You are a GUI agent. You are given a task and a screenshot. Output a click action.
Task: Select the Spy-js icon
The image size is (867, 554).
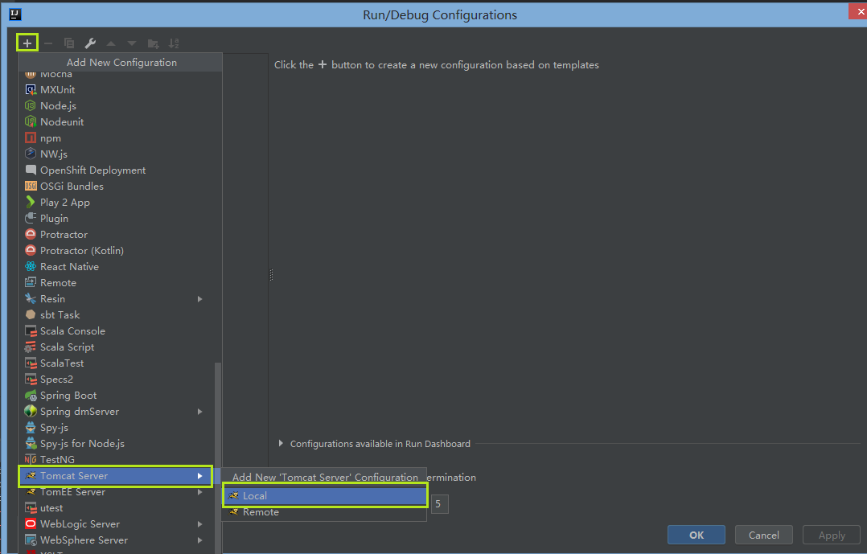click(x=31, y=428)
